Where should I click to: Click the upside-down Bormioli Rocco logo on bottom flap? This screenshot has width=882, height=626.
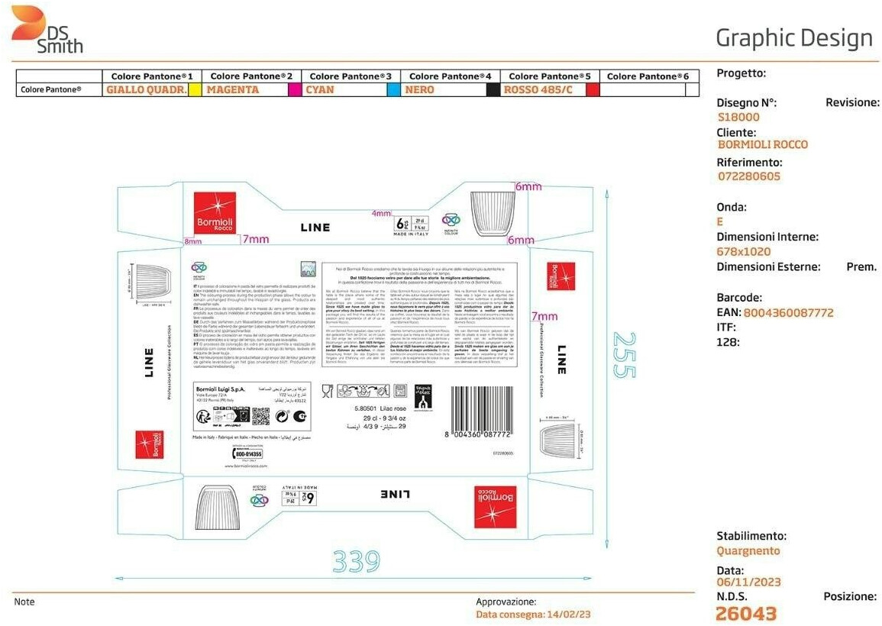pyautogui.click(x=495, y=506)
